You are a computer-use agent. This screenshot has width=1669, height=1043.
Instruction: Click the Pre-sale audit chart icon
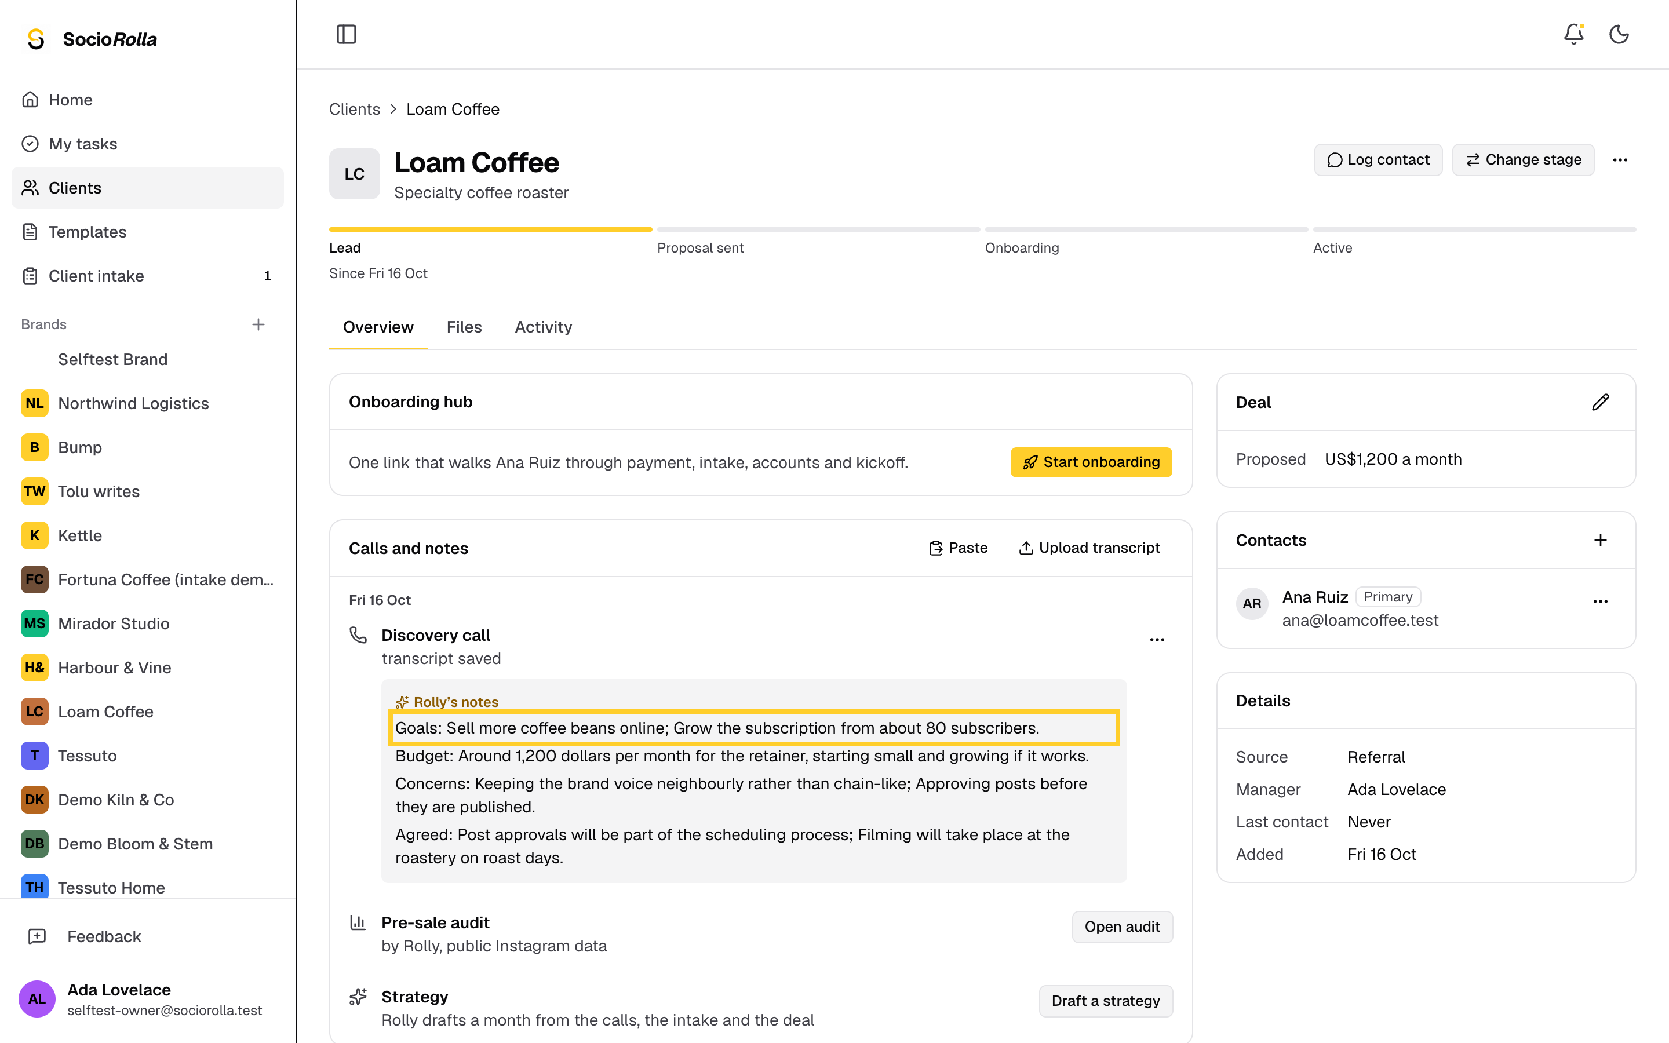coord(358,922)
